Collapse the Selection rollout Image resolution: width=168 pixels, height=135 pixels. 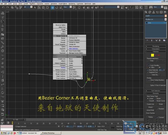[156, 51]
